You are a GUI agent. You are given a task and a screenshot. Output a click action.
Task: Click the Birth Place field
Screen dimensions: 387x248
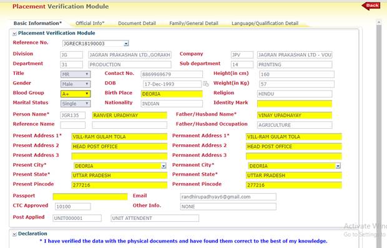[x=172, y=94]
